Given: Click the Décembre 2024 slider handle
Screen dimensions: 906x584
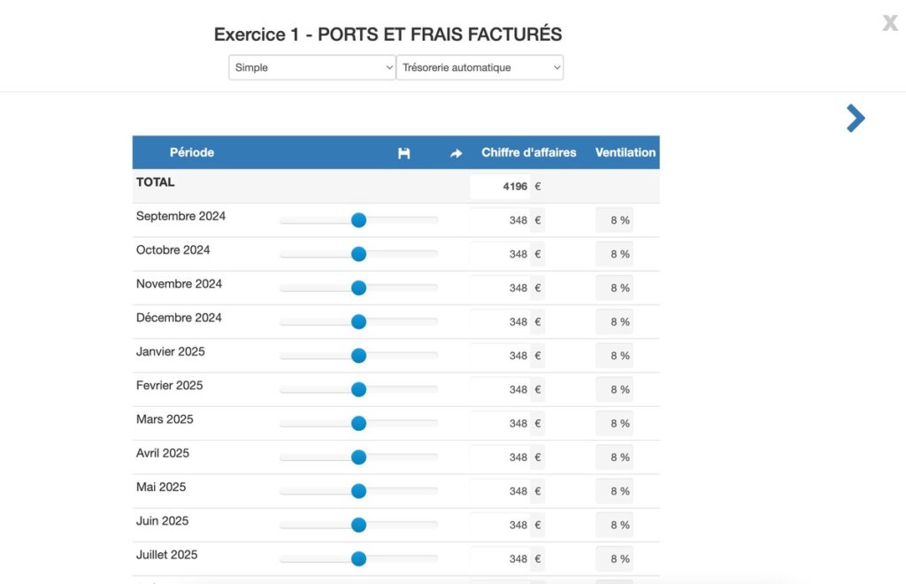Looking at the screenshot, I should [358, 322].
